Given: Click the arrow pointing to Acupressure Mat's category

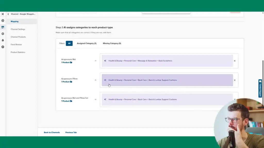Looking at the screenshot, I should point(95,61).
